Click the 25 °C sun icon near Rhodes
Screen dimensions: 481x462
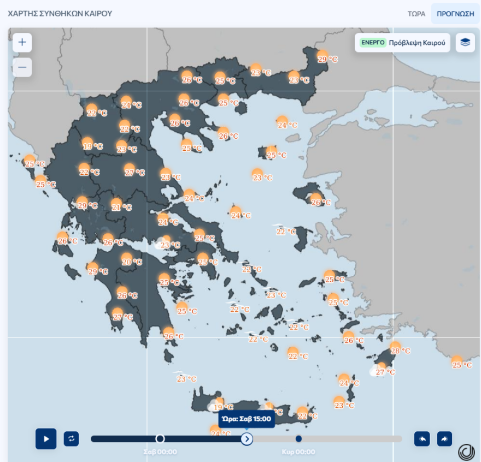(x=457, y=362)
